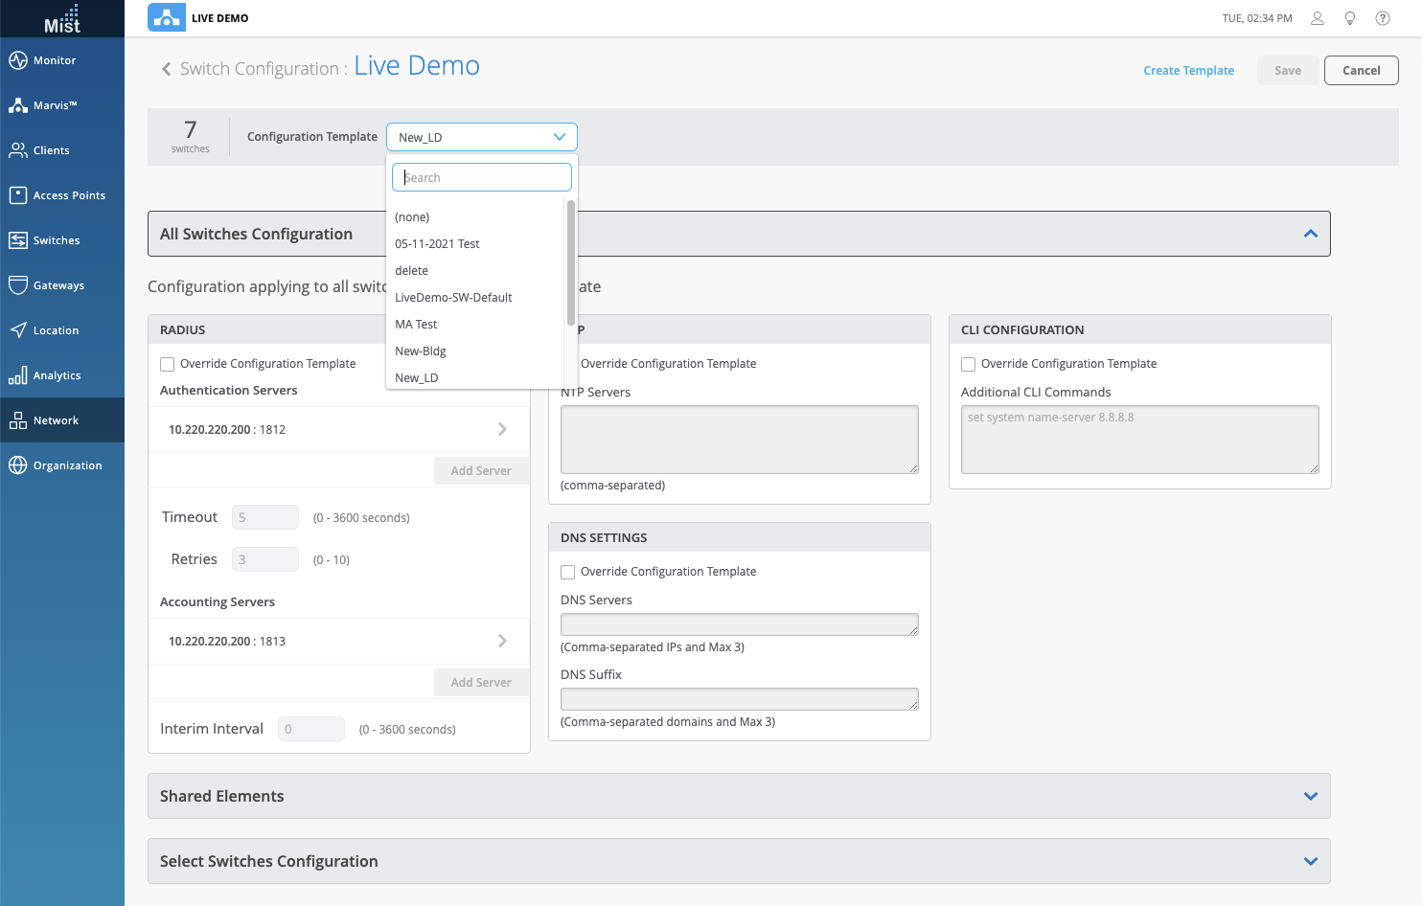Open the Monitor section icon
Viewport: 1422px width, 906px height.
click(x=17, y=60)
